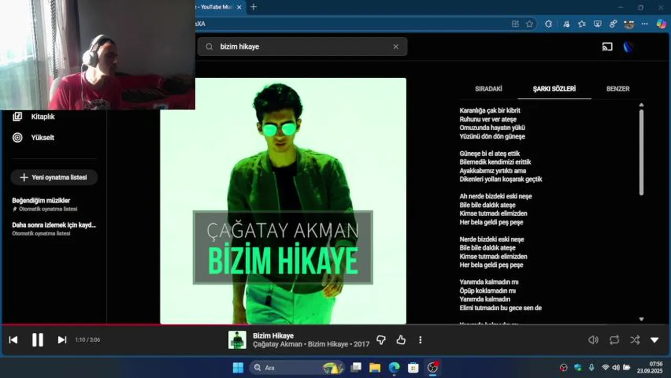Screen dimensions: 671x378
Task: Skip to the previous track
Action: (x=13, y=340)
